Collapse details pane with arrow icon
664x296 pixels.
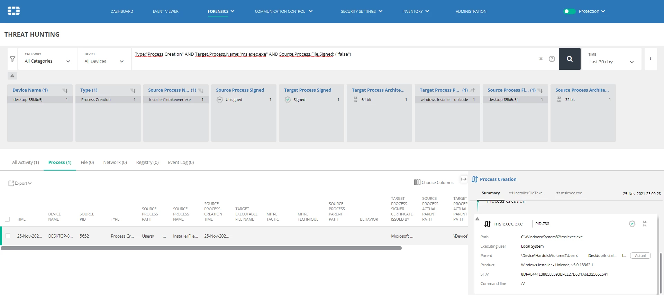(464, 179)
